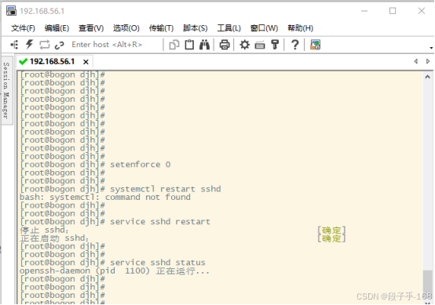Show next tabs with right arrow
The image size is (435, 305).
[x=428, y=61]
